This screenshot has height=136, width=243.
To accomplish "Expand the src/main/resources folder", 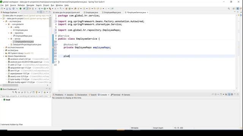I will (x=4, y=48).
